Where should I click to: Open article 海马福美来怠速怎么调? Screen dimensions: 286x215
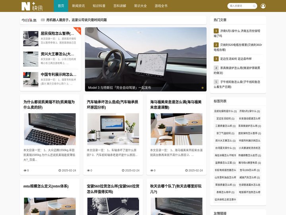pyautogui.click(x=176, y=105)
